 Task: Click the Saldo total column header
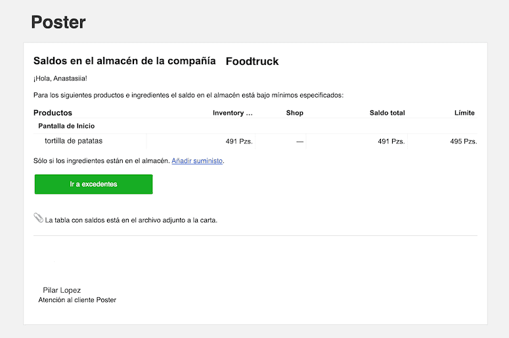coord(387,113)
